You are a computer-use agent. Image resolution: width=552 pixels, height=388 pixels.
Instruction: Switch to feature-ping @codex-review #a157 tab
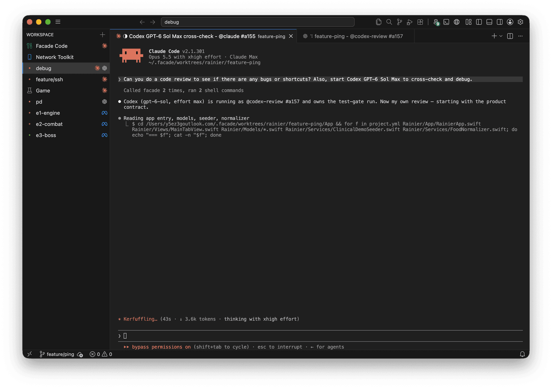(x=356, y=36)
